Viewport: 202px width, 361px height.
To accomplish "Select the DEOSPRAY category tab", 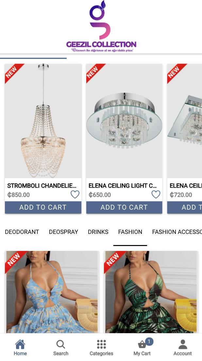I will (x=63, y=232).
